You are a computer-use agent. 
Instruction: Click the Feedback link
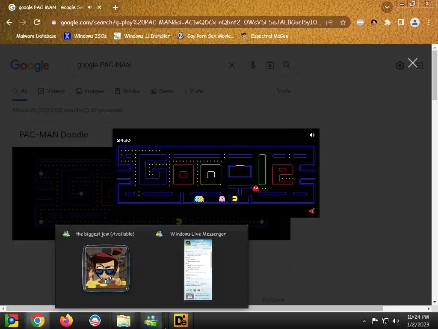[x=273, y=299]
